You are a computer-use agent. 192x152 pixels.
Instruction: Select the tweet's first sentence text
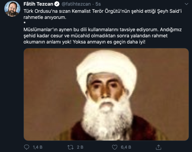[103, 14]
